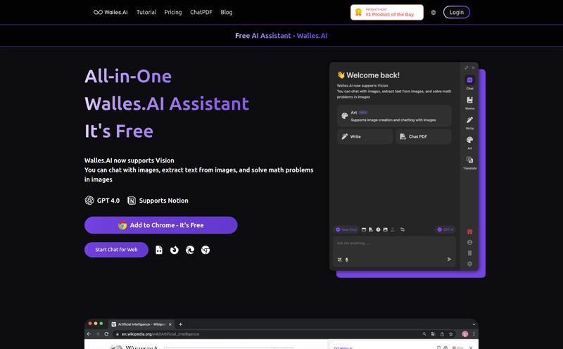Open the Write card in welcome panel

(365, 137)
